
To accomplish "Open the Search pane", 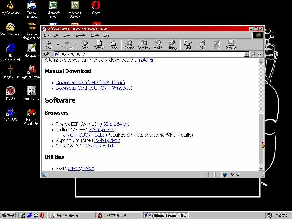I will point(129,45).
